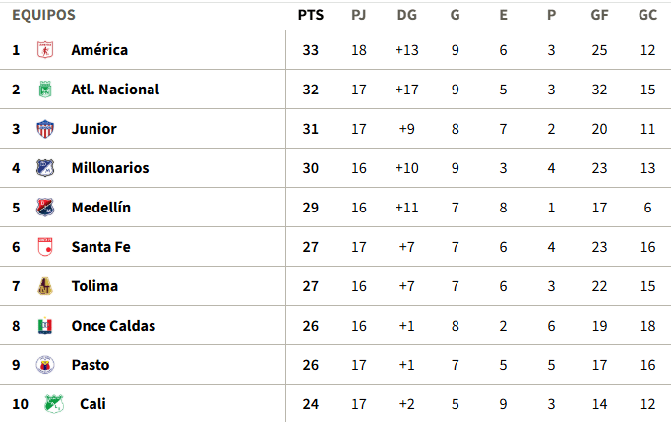The height and width of the screenshot is (422, 671).
Task: Click the Atl. Nacional green crest icon
Action: pyautogui.click(x=45, y=90)
